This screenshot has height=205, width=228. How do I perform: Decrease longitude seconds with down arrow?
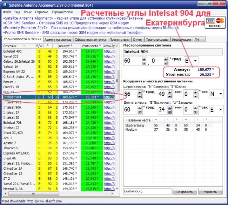pos(195,112)
